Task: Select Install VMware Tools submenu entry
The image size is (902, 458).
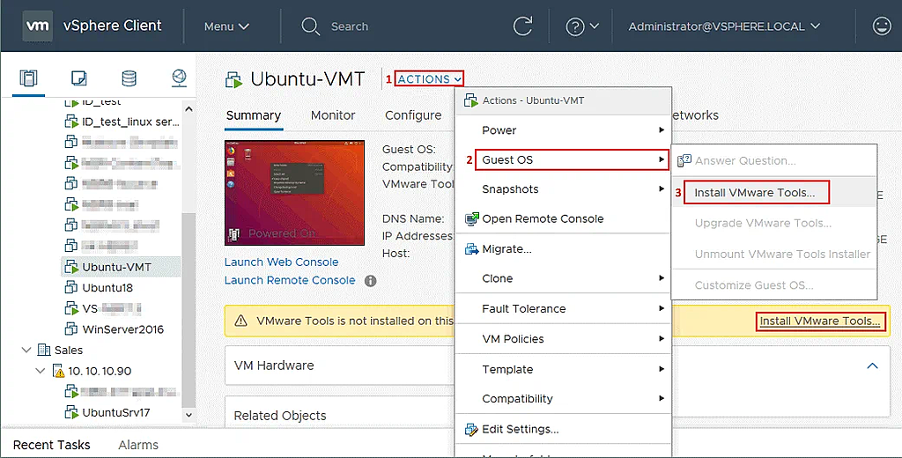Action: click(756, 193)
